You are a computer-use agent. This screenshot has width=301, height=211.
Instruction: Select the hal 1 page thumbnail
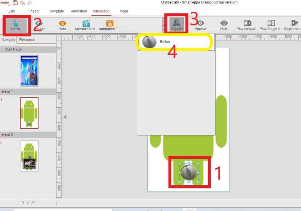(x=29, y=113)
